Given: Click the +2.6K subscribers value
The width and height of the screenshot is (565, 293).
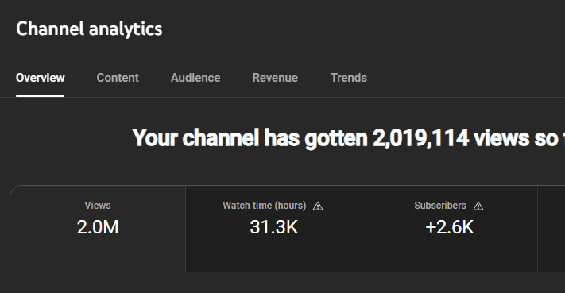Looking at the screenshot, I should (x=449, y=227).
